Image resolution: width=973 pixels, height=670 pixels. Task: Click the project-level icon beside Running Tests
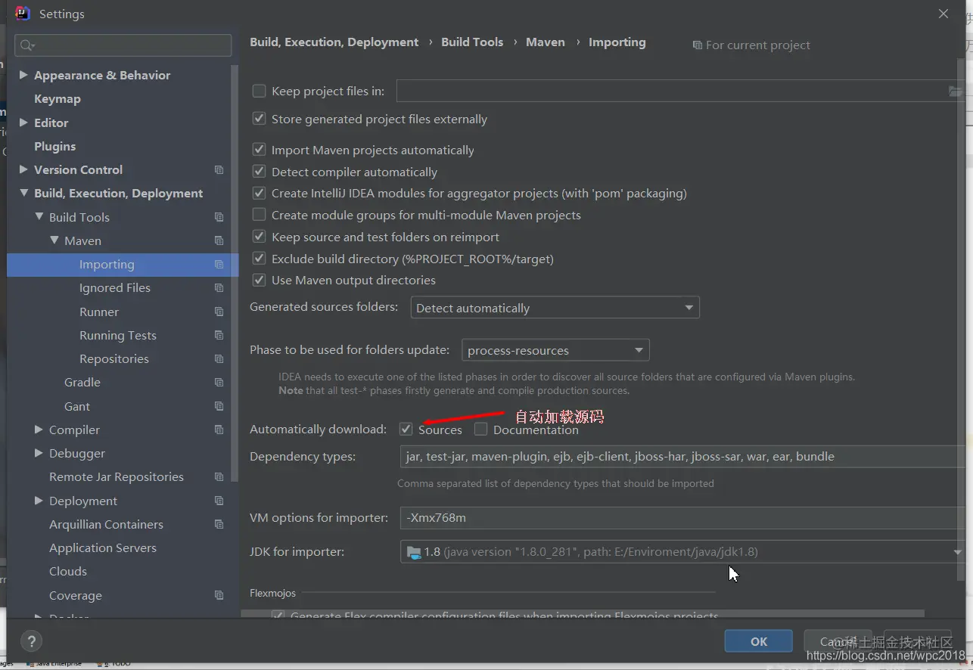219,335
